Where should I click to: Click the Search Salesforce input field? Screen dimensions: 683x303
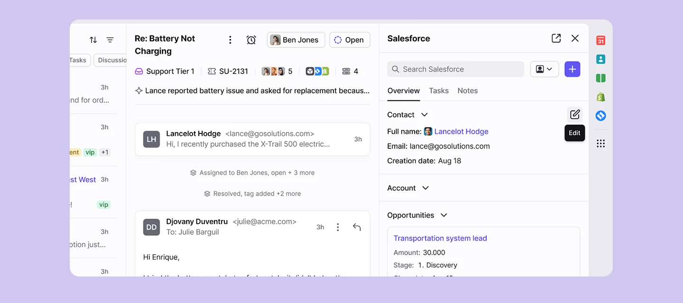(x=454, y=69)
